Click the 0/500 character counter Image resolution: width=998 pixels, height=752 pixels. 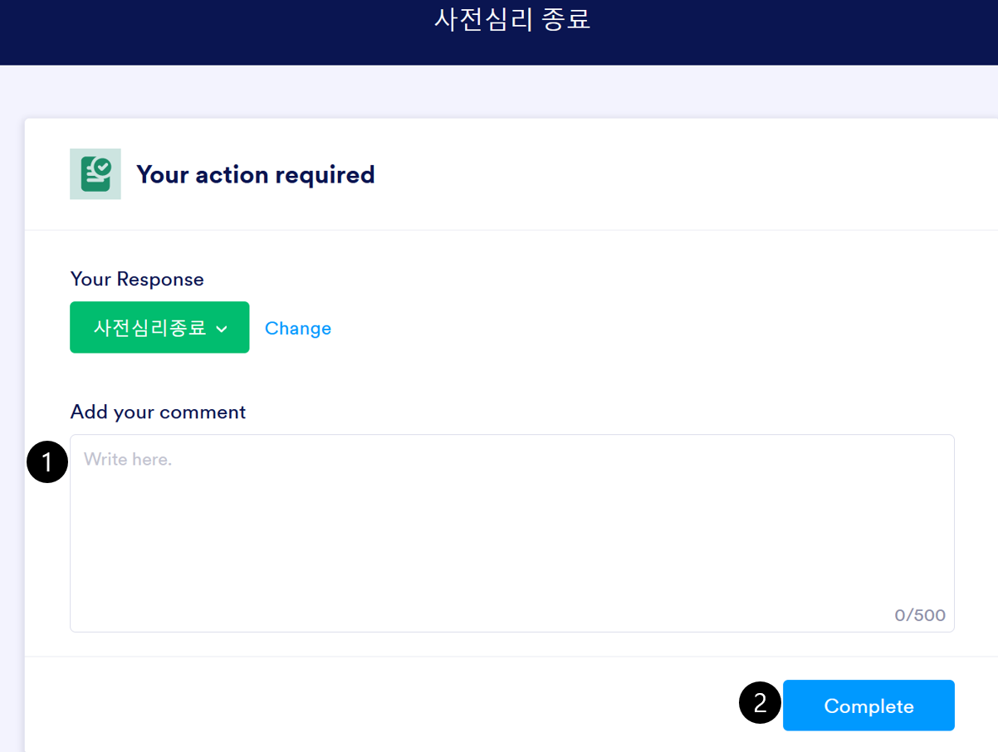tap(919, 614)
